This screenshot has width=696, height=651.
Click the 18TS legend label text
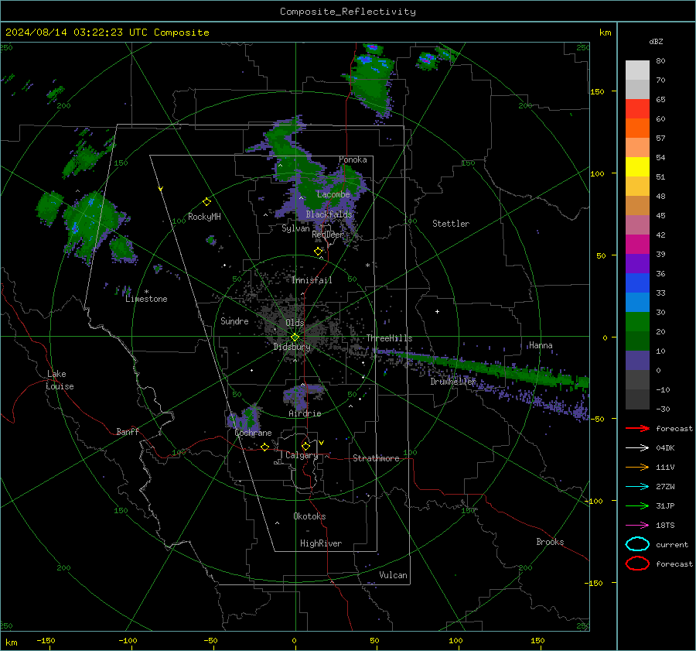[x=665, y=526]
